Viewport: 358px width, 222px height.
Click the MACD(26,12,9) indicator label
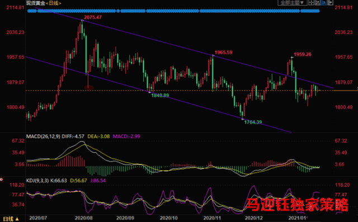point(43,136)
